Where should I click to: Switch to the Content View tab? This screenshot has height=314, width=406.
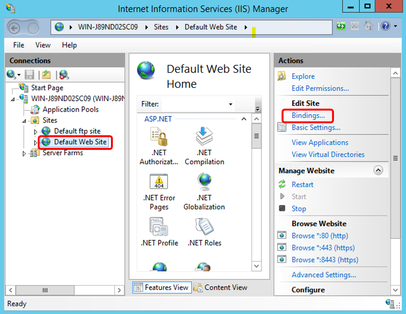pos(221,287)
